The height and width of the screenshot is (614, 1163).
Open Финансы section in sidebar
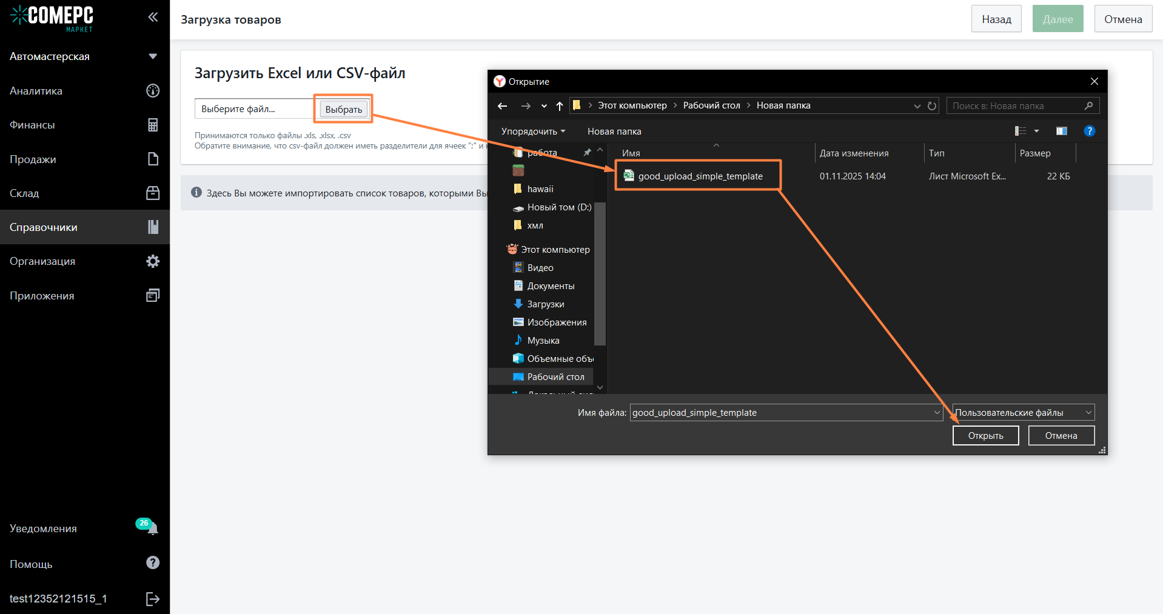tap(85, 125)
